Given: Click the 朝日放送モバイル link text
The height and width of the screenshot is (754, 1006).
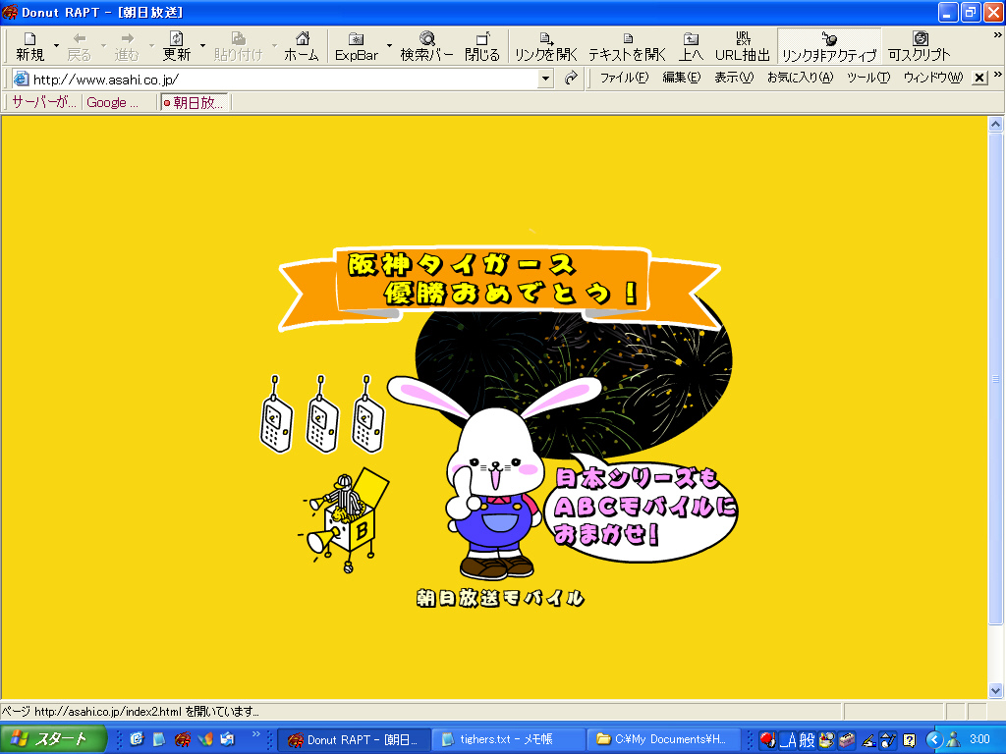Looking at the screenshot, I should click(x=500, y=598).
